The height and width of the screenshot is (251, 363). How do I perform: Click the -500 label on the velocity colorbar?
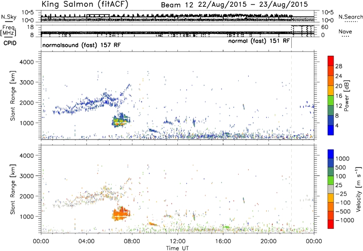click(343, 211)
